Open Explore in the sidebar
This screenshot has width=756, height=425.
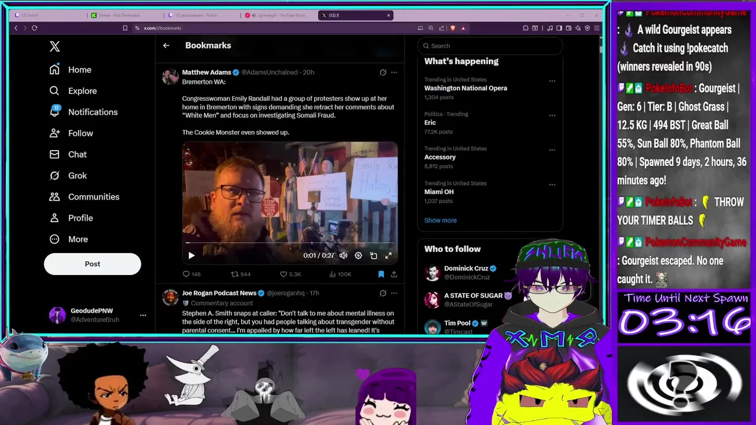tap(73, 91)
